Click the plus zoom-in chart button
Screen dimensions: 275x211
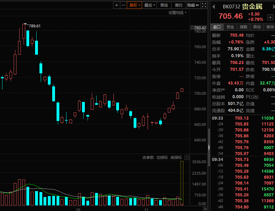point(117,5)
